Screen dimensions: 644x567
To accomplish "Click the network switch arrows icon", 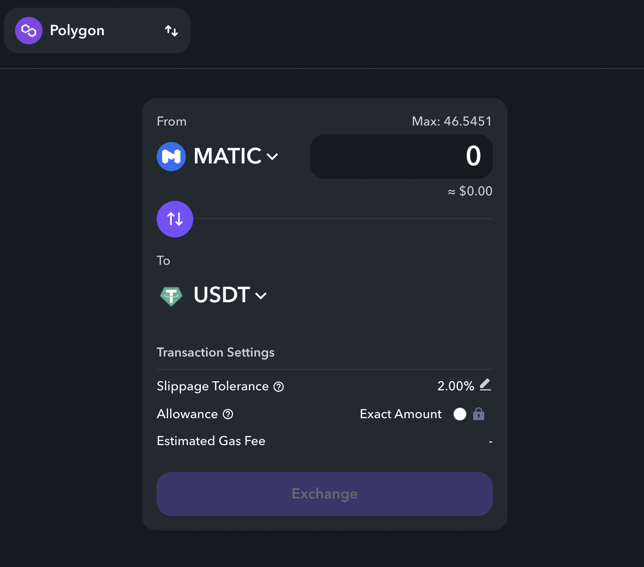I will pos(171,31).
